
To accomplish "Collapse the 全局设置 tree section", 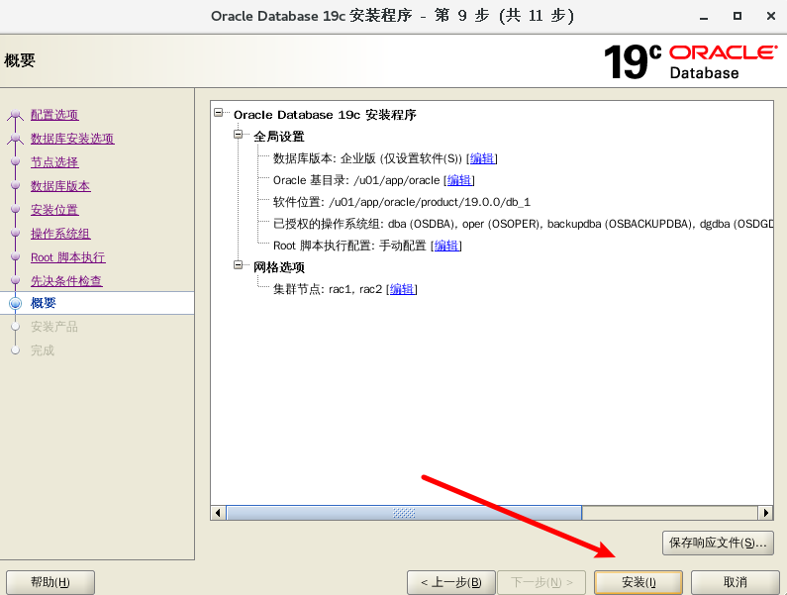I will click(x=239, y=136).
